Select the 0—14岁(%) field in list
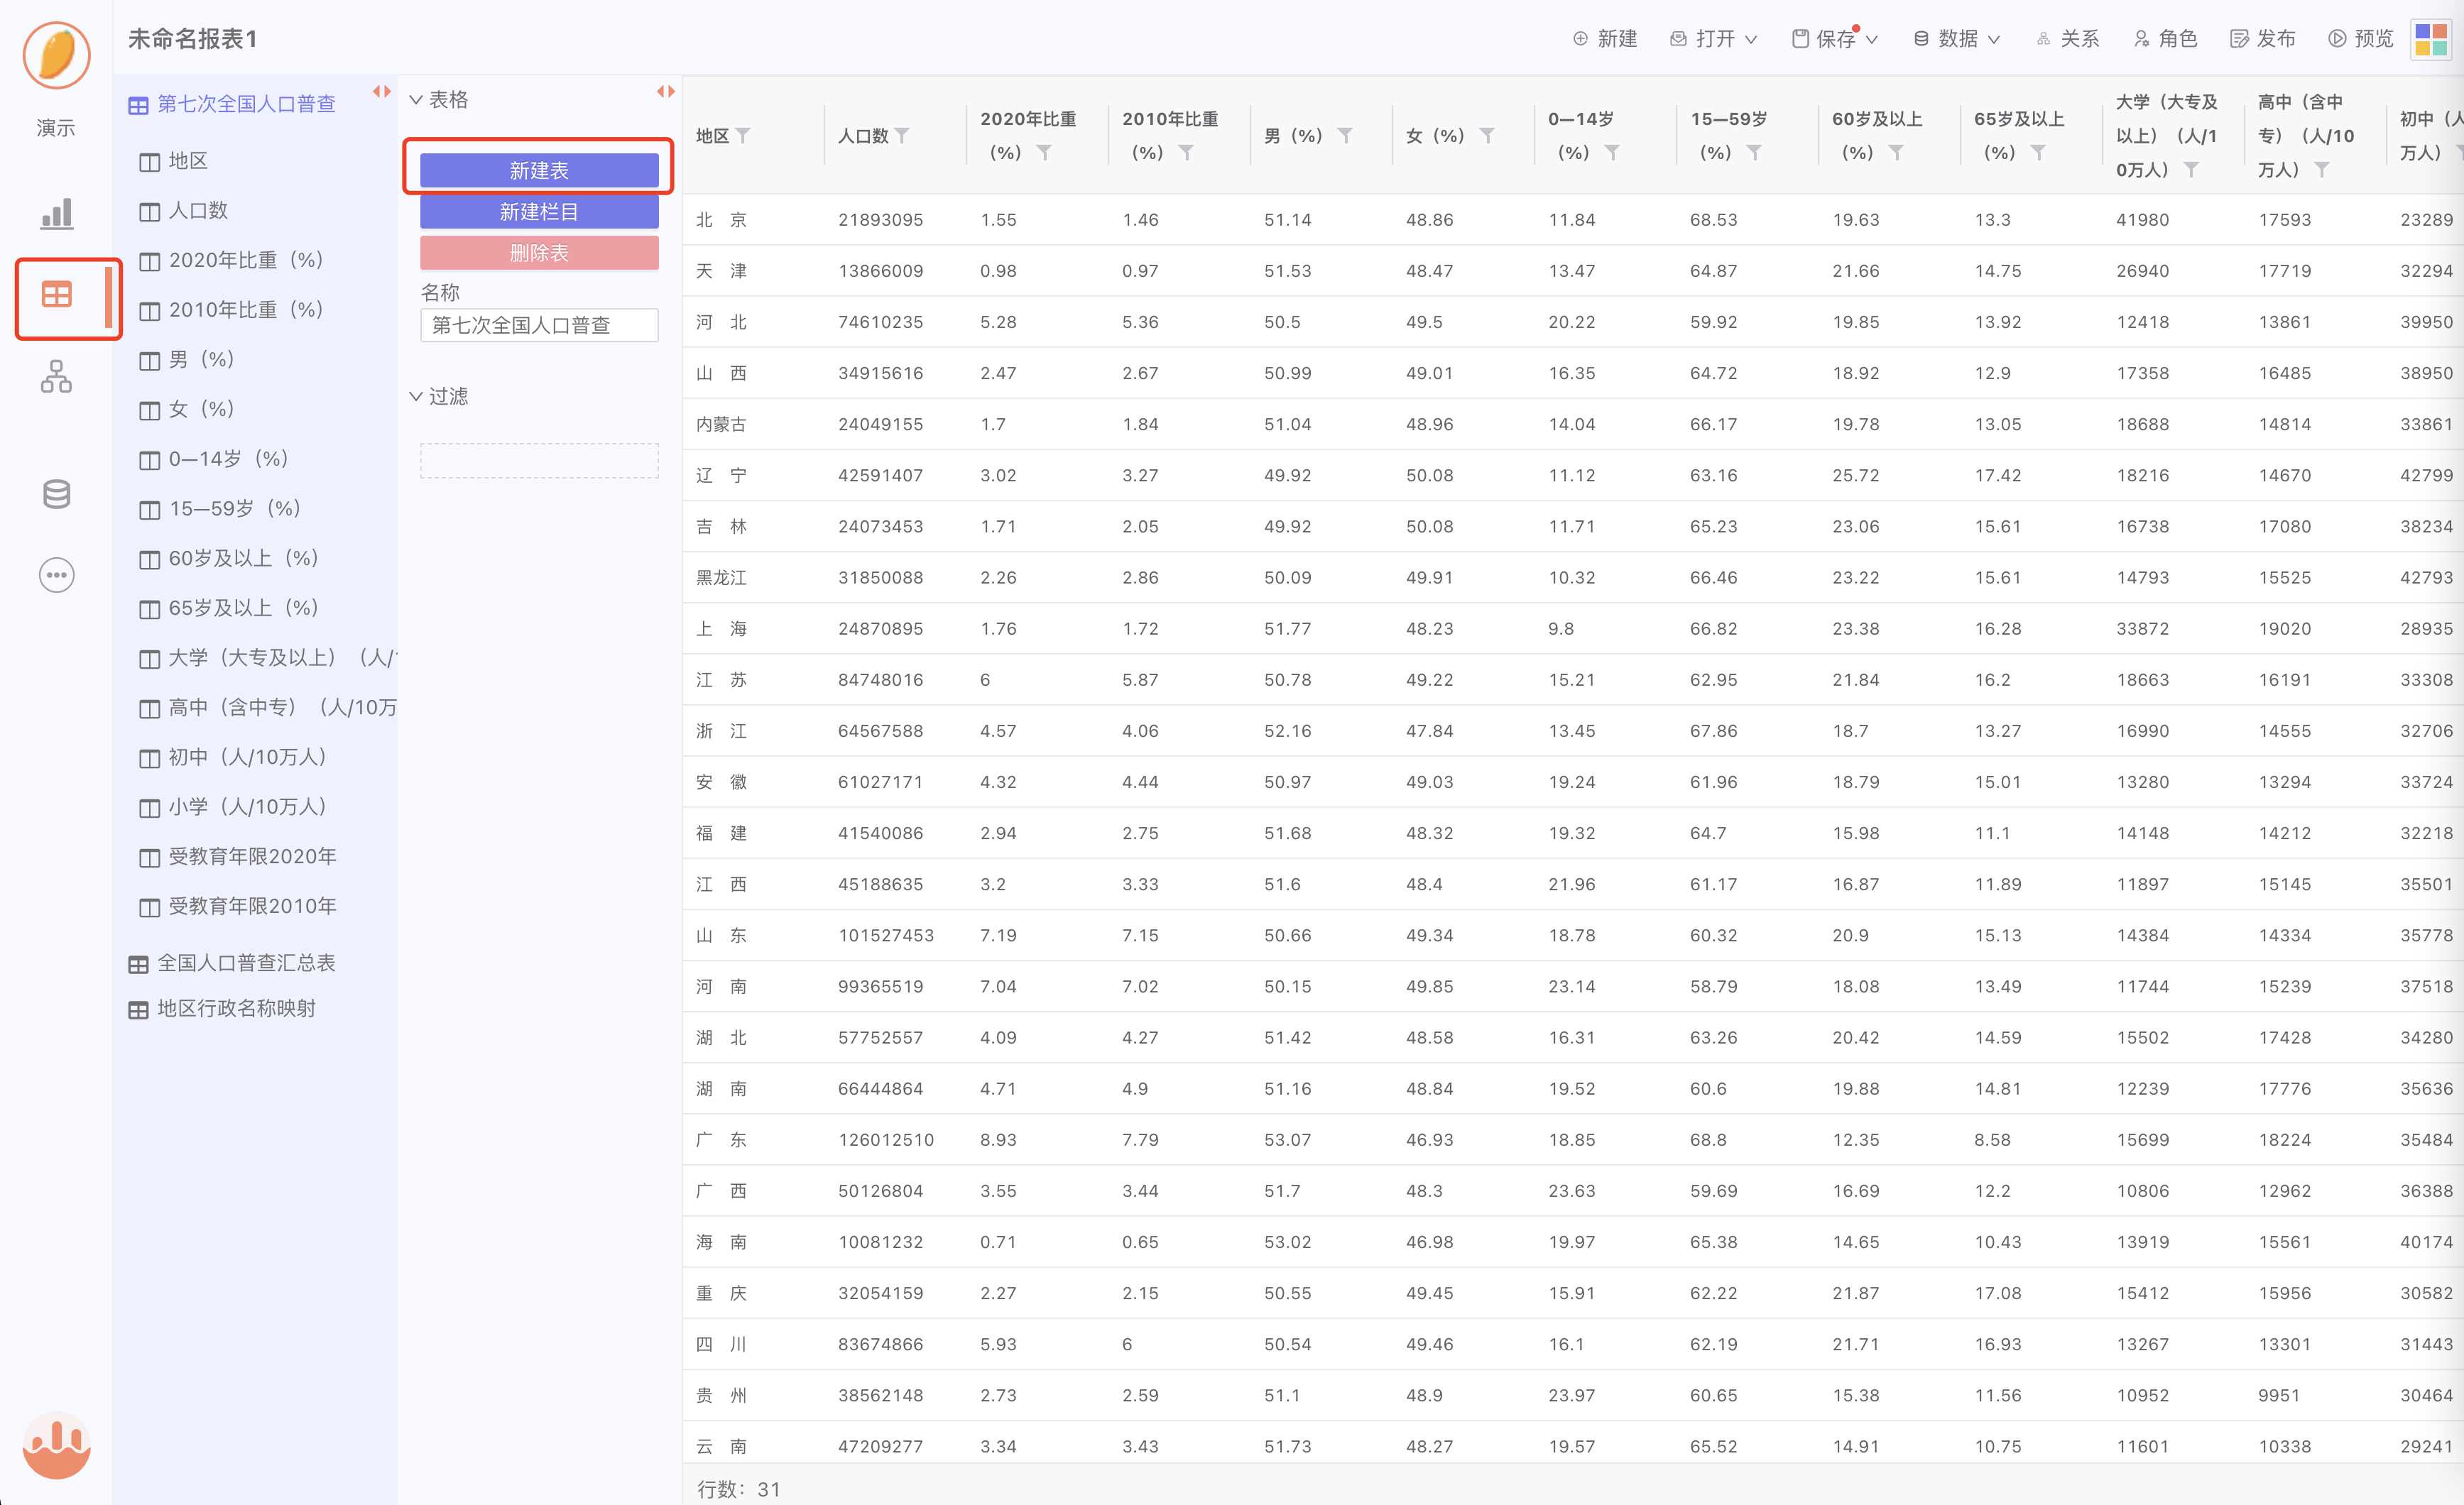Viewport: 2464px width, 1505px height. (x=214, y=459)
